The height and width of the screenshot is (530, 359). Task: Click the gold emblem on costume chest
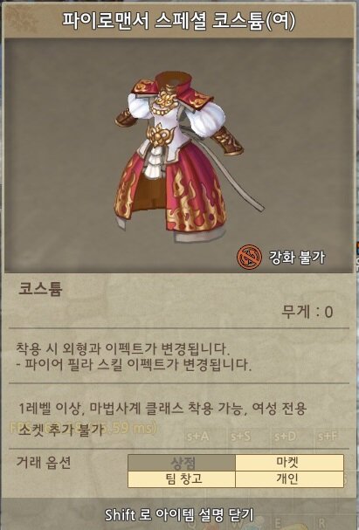pyautogui.click(x=161, y=134)
